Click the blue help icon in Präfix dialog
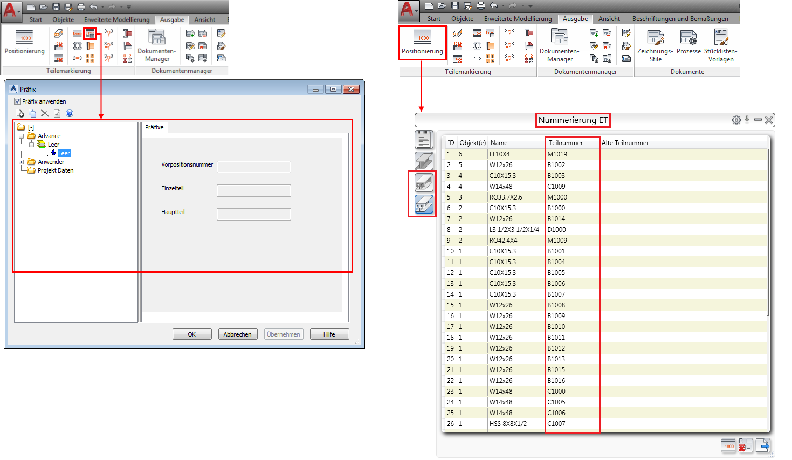This screenshot has width=792, height=460. click(70, 113)
